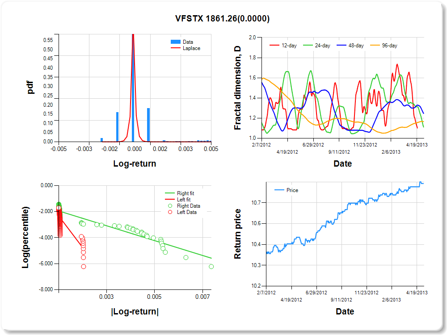Click the |Log-return| x-axis title
The height and width of the screenshot is (335, 447).
point(135,311)
